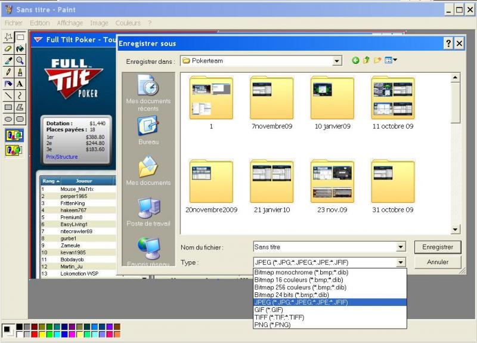Choose Bitmap 16 couleurs file type

pyautogui.click(x=330, y=280)
